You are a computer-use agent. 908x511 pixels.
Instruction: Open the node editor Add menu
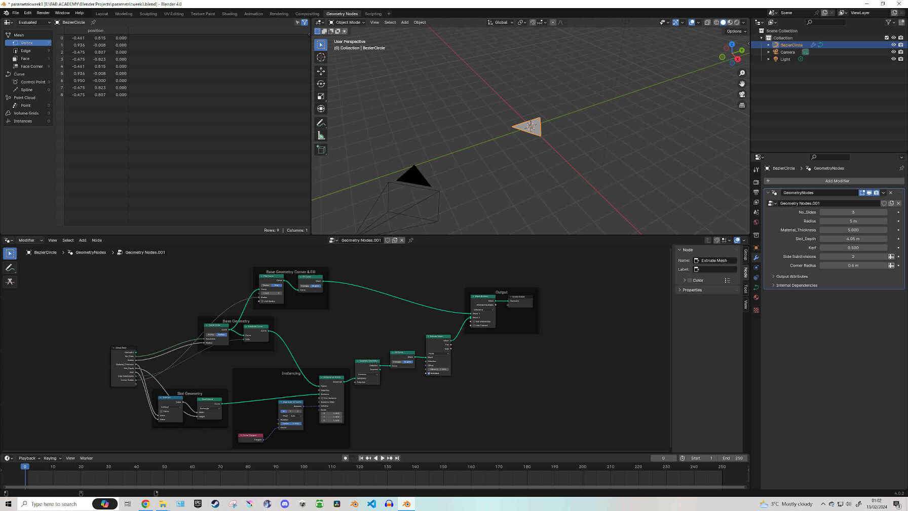[x=82, y=240]
